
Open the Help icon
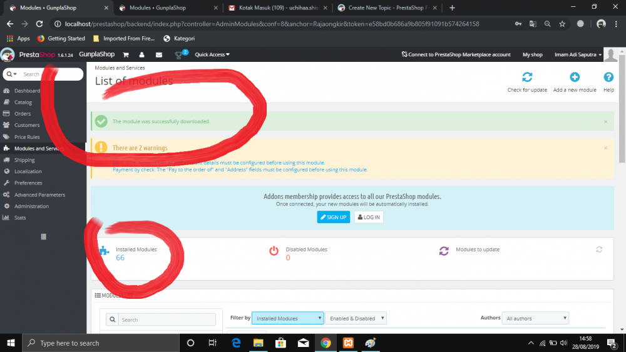tap(608, 77)
